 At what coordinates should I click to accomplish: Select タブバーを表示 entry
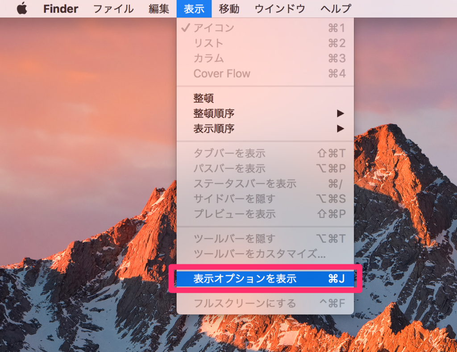pyautogui.click(x=265, y=153)
